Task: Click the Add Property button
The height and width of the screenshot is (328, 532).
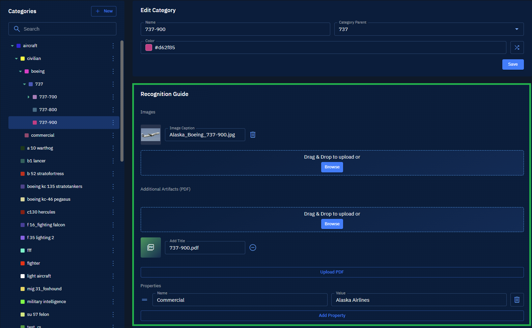Action: (x=332, y=316)
